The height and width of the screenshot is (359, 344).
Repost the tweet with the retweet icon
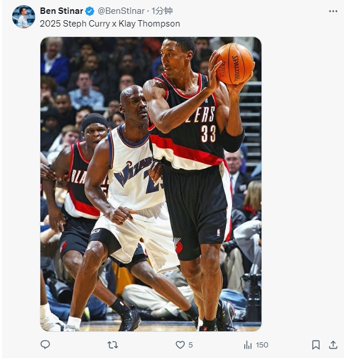tap(113, 345)
